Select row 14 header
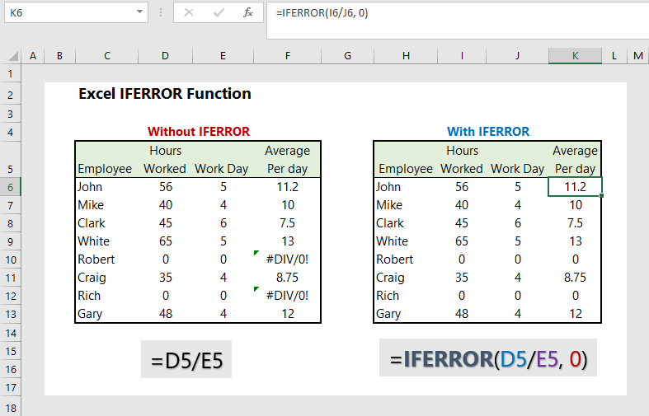Image resolution: width=649 pixels, height=416 pixels. pyautogui.click(x=11, y=333)
